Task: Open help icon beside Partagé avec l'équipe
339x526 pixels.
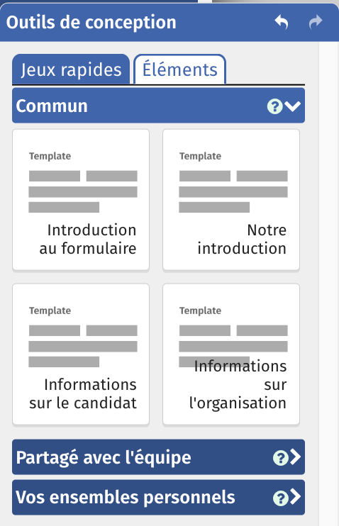Action: [280, 457]
